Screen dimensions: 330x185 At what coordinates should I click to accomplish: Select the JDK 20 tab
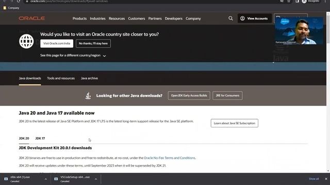tap(24, 138)
